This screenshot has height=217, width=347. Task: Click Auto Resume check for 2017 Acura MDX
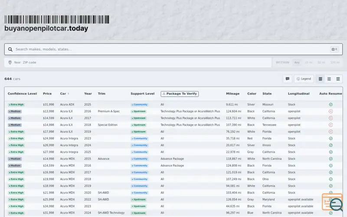click(331, 172)
